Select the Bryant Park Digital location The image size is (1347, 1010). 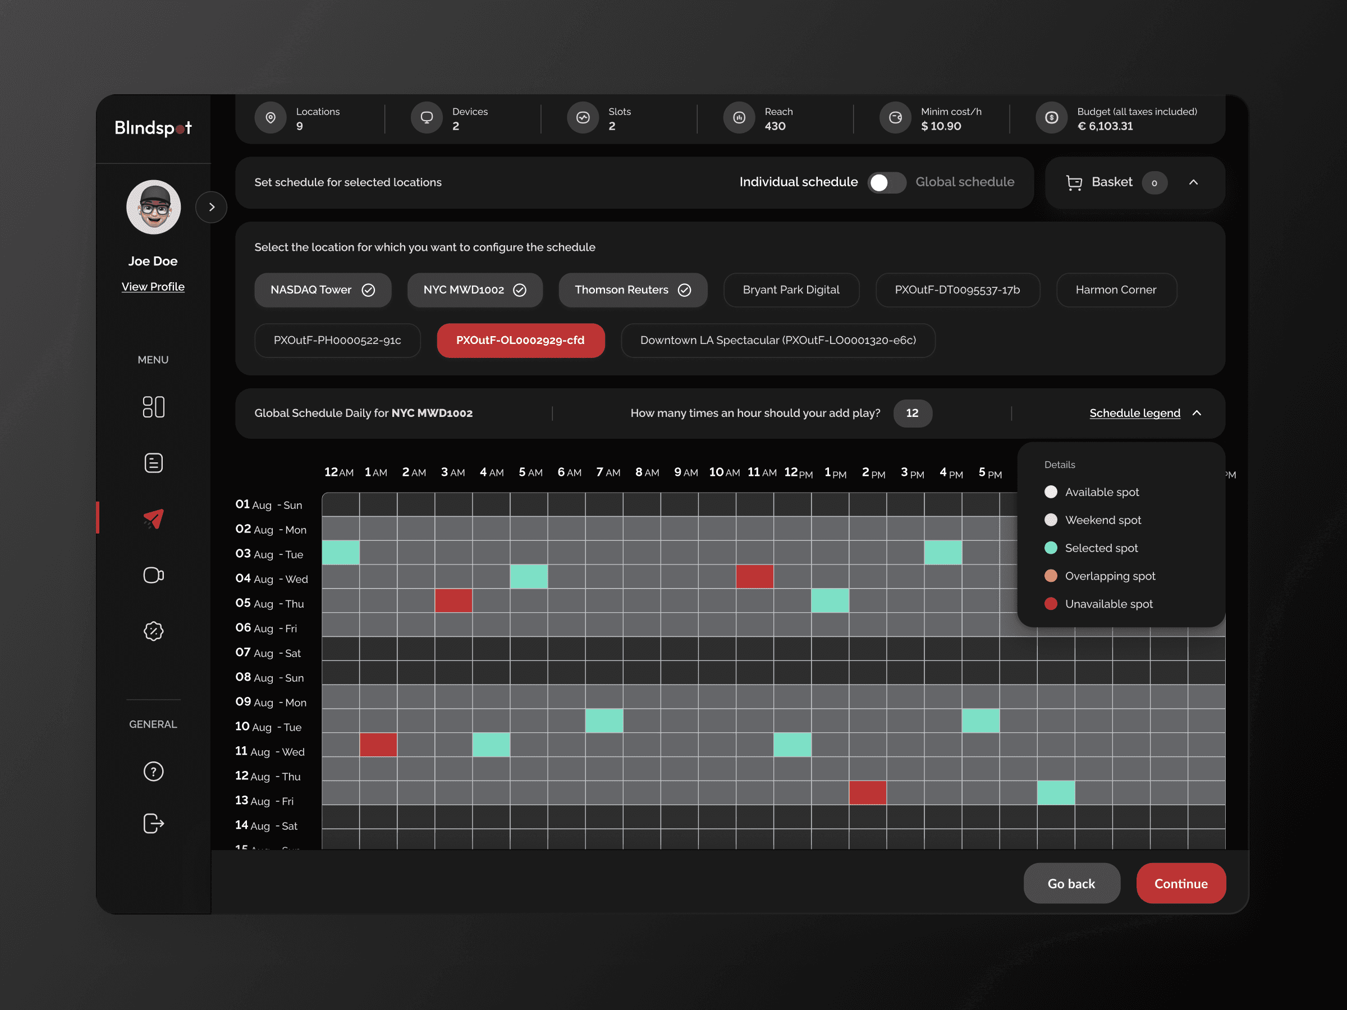(790, 290)
